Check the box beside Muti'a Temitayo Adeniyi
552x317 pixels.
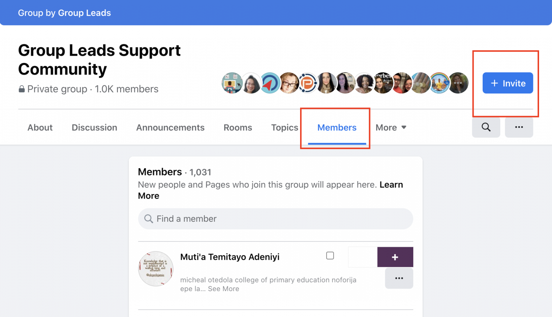[330, 256]
